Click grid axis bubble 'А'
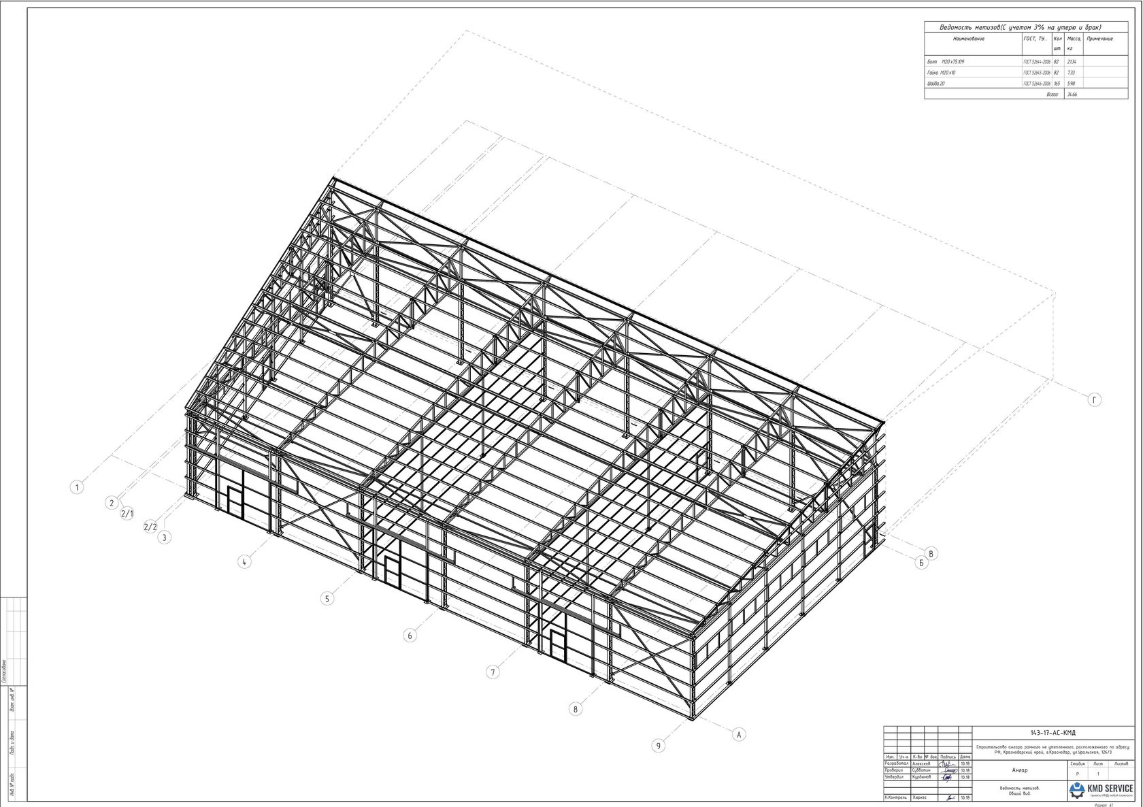The height and width of the screenshot is (807, 1143). [x=739, y=734]
